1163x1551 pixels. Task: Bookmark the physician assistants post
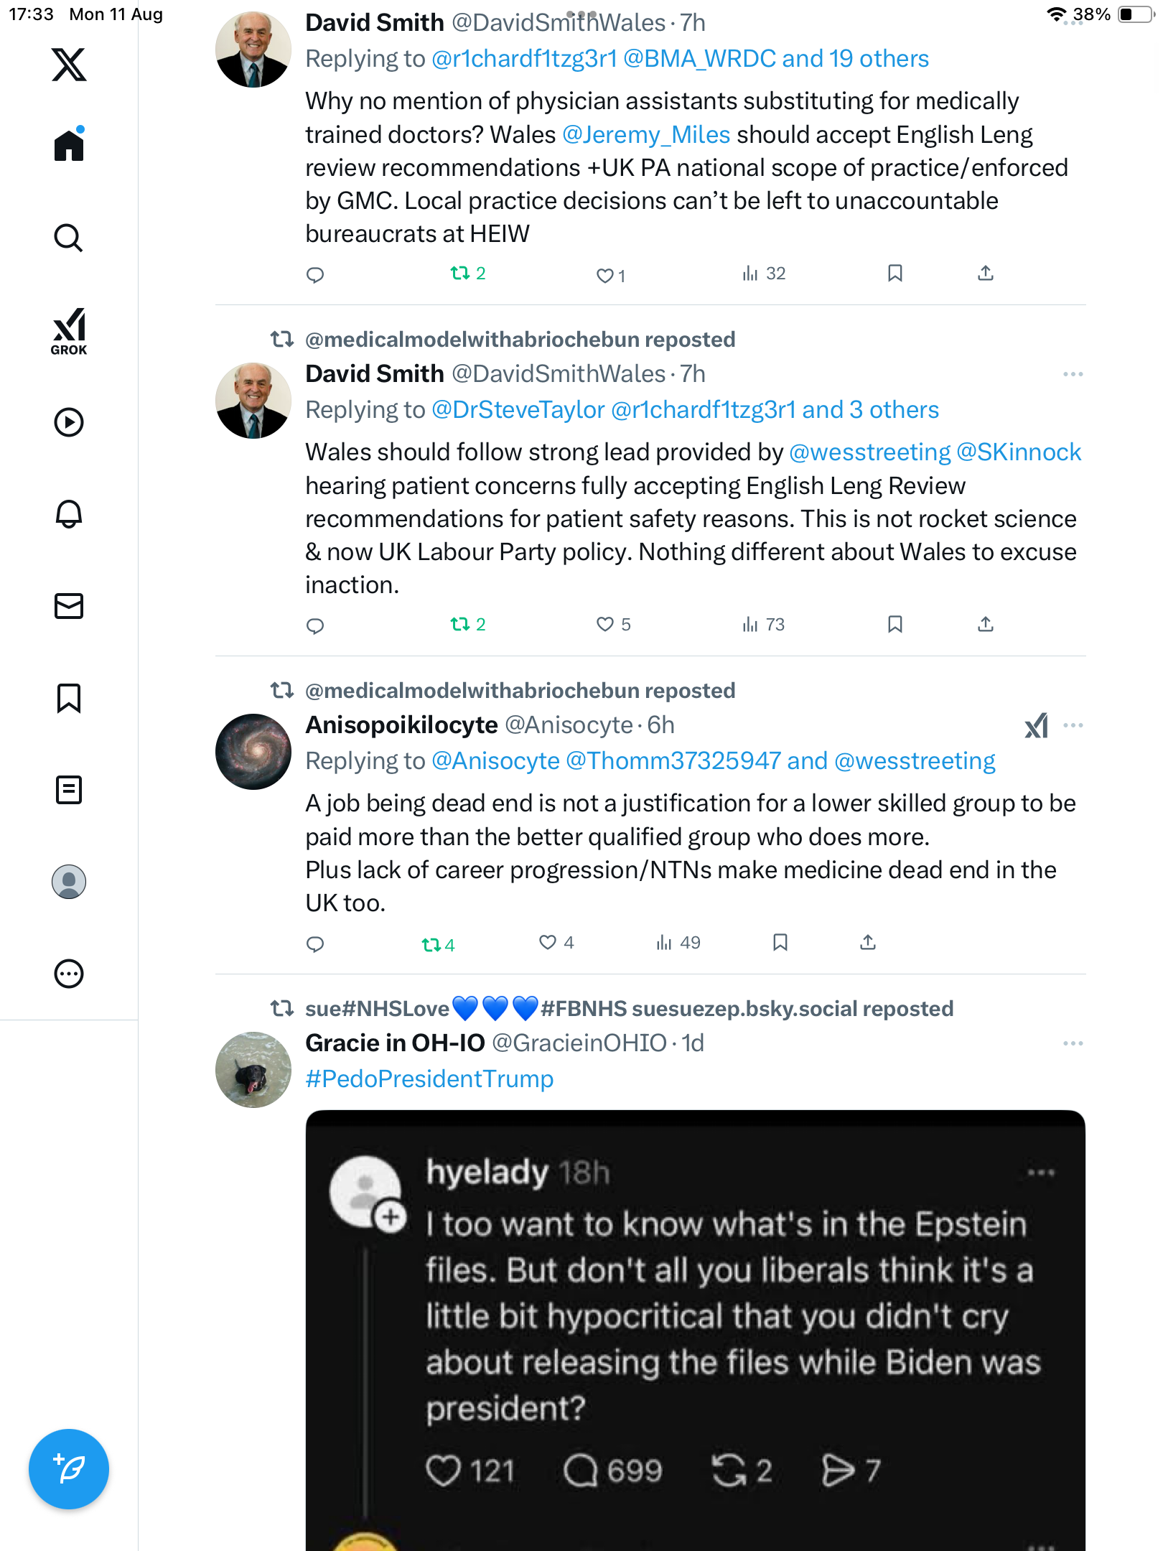(895, 274)
